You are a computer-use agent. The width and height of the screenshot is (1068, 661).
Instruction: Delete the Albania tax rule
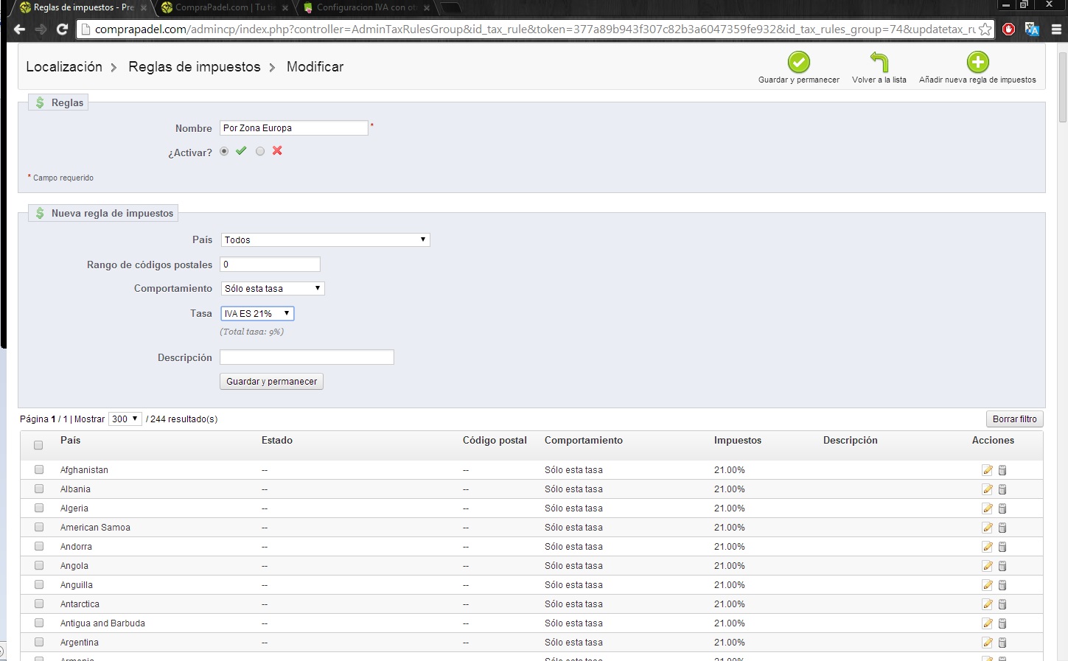pyautogui.click(x=1002, y=489)
